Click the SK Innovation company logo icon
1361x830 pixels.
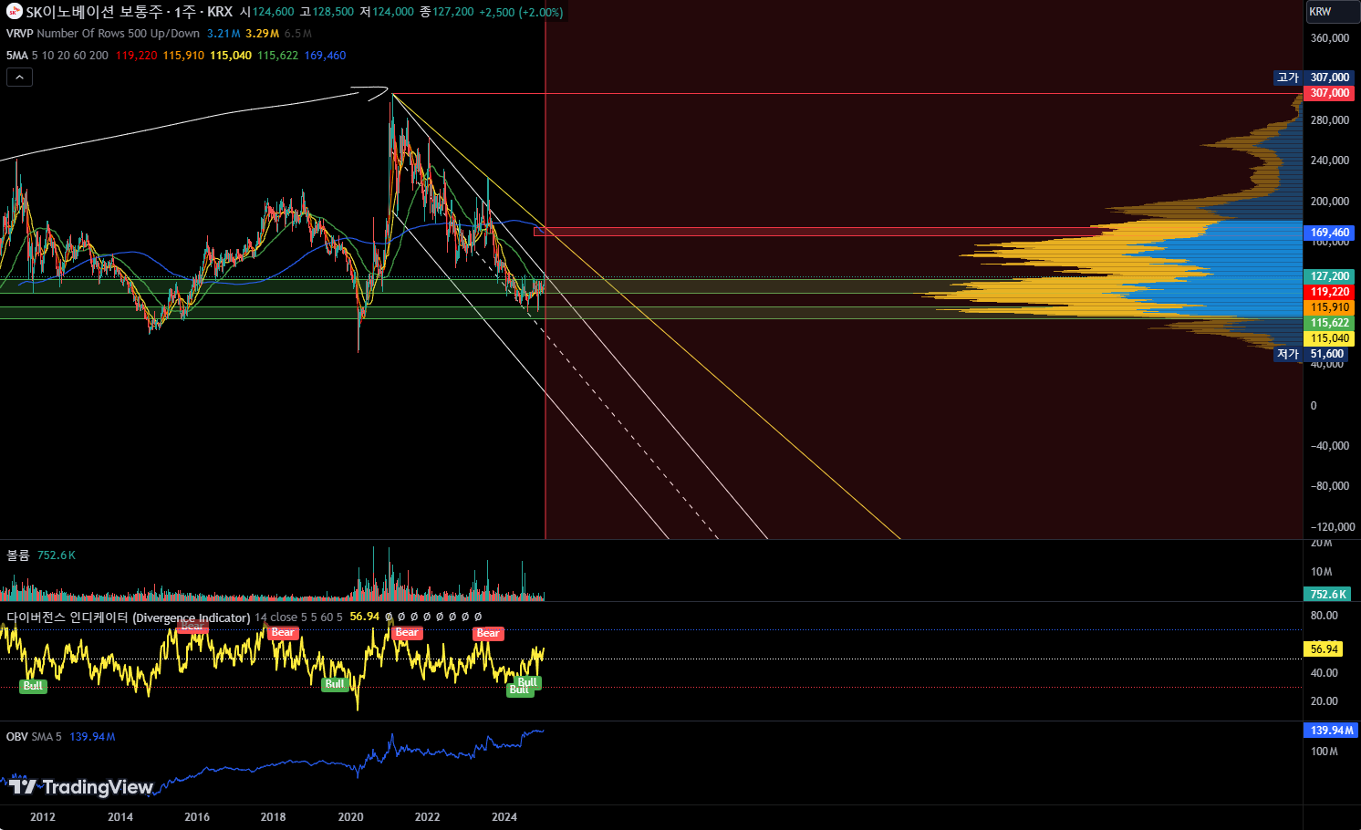coord(15,12)
